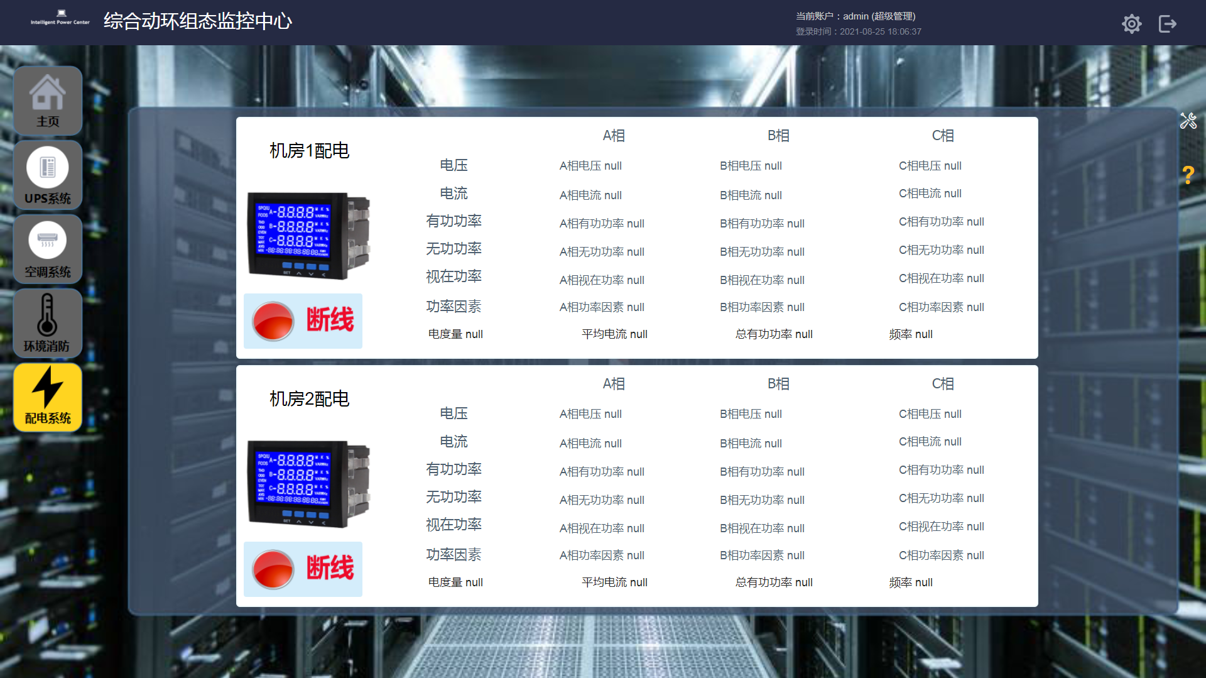Open the wrench tools icon

(x=1188, y=121)
